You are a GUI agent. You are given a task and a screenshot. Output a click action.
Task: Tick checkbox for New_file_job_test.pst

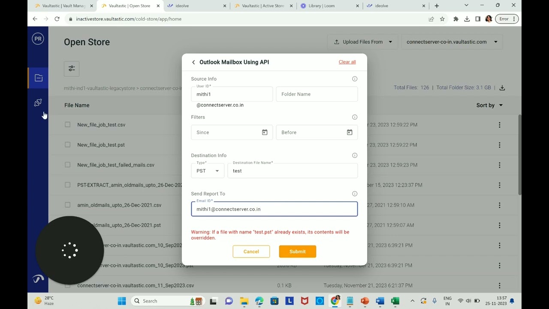coord(67,145)
